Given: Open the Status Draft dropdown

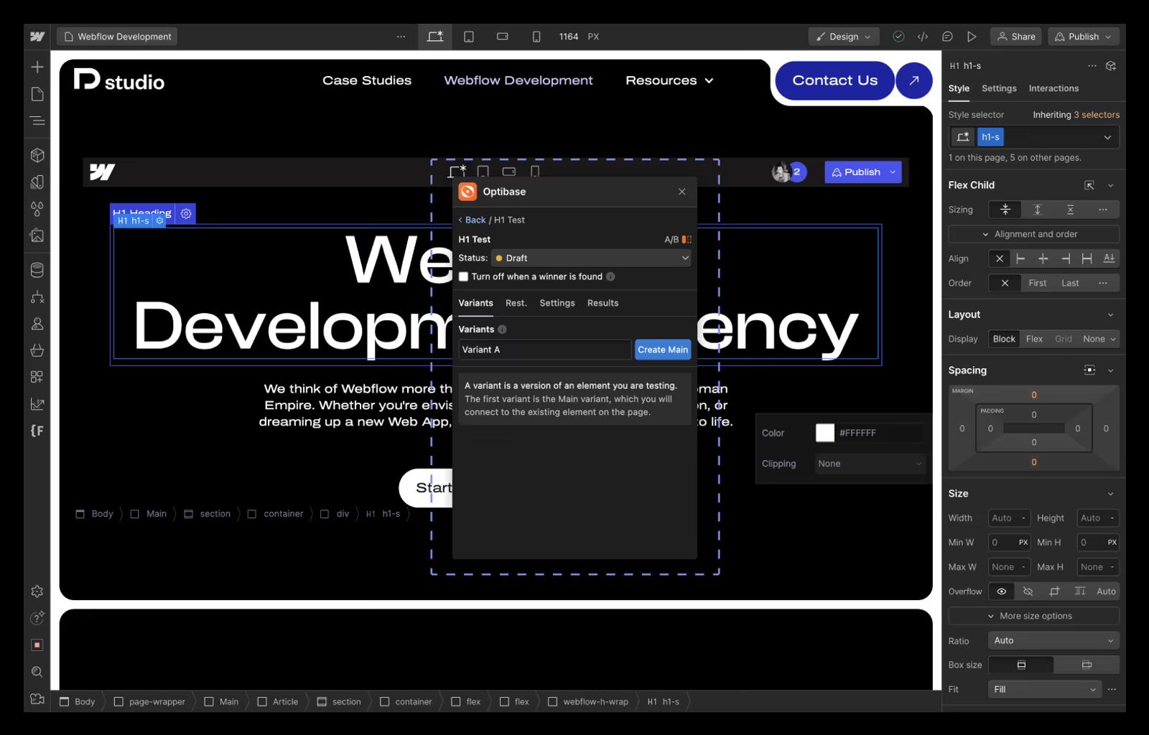Looking at the screenshot, I should pyautogui.click(x=591, y=258).
